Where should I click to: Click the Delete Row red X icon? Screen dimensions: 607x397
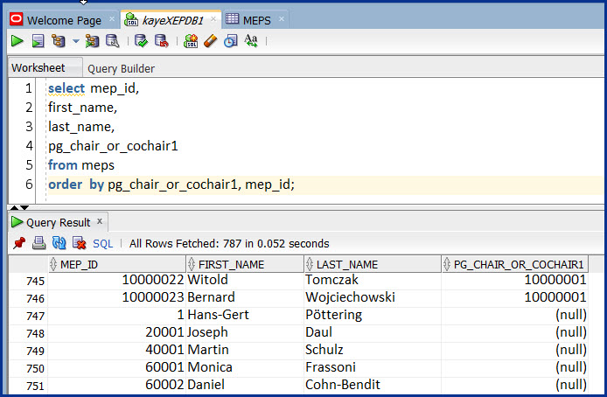(x=80, y=243)
